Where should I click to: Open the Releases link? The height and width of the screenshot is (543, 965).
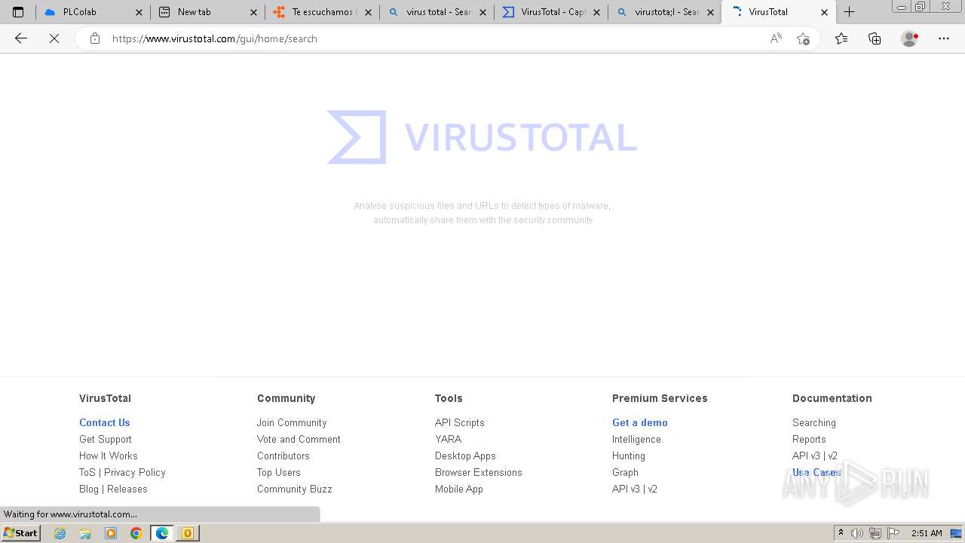tap(127, 489)
